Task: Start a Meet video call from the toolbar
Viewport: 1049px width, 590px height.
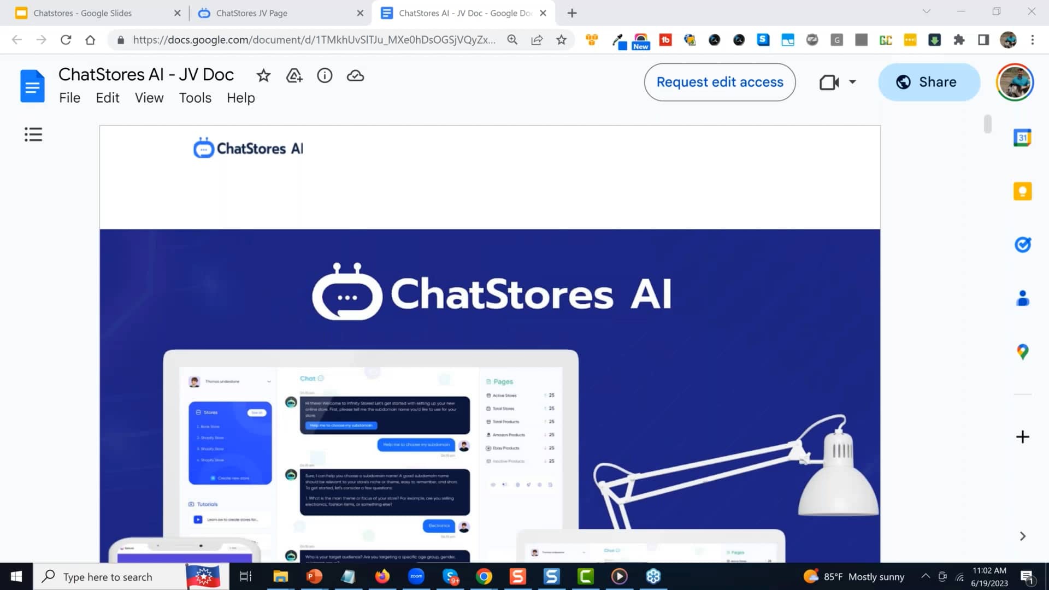Action: pos(828,82)
